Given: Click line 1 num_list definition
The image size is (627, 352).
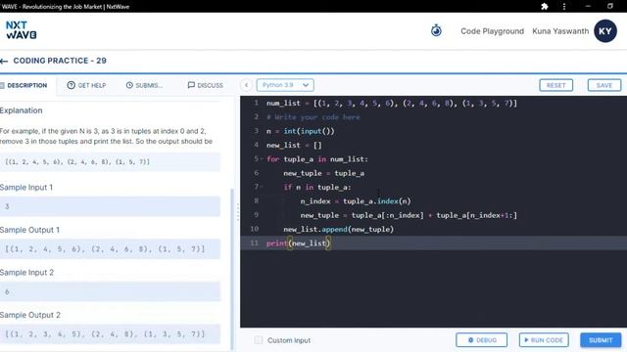Looking at the screenshot, I should point(392,104).
